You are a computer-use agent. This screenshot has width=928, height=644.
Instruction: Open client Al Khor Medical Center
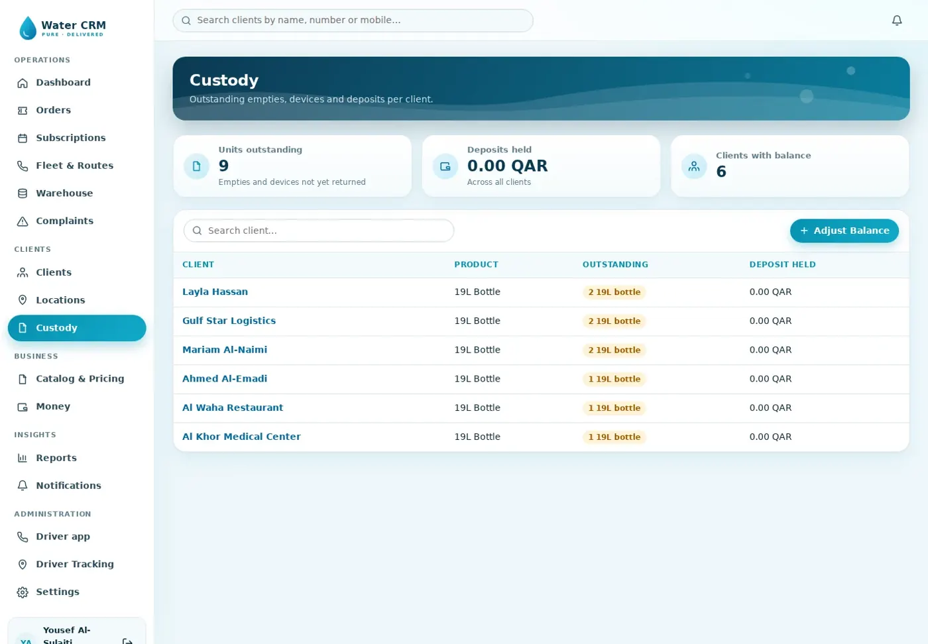[x=241, y=437]
